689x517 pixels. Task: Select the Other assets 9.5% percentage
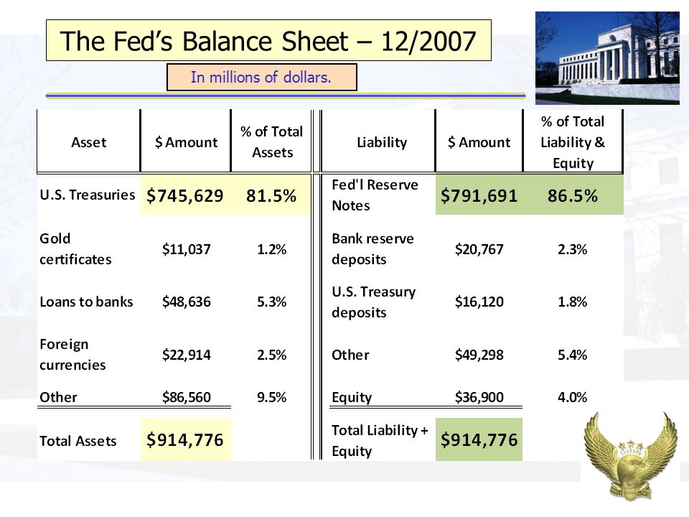point(271,397)
